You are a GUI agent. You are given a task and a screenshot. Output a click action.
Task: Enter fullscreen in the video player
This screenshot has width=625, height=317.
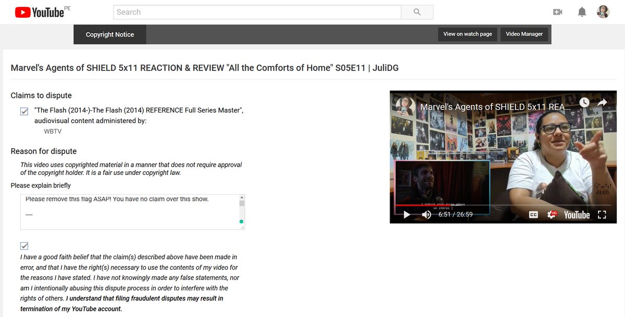[x=602, y=214]
